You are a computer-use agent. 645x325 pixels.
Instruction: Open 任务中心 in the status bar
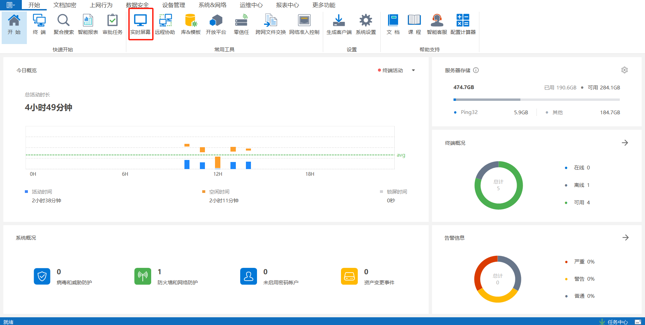pyautogui.click(x=617, y=322)
